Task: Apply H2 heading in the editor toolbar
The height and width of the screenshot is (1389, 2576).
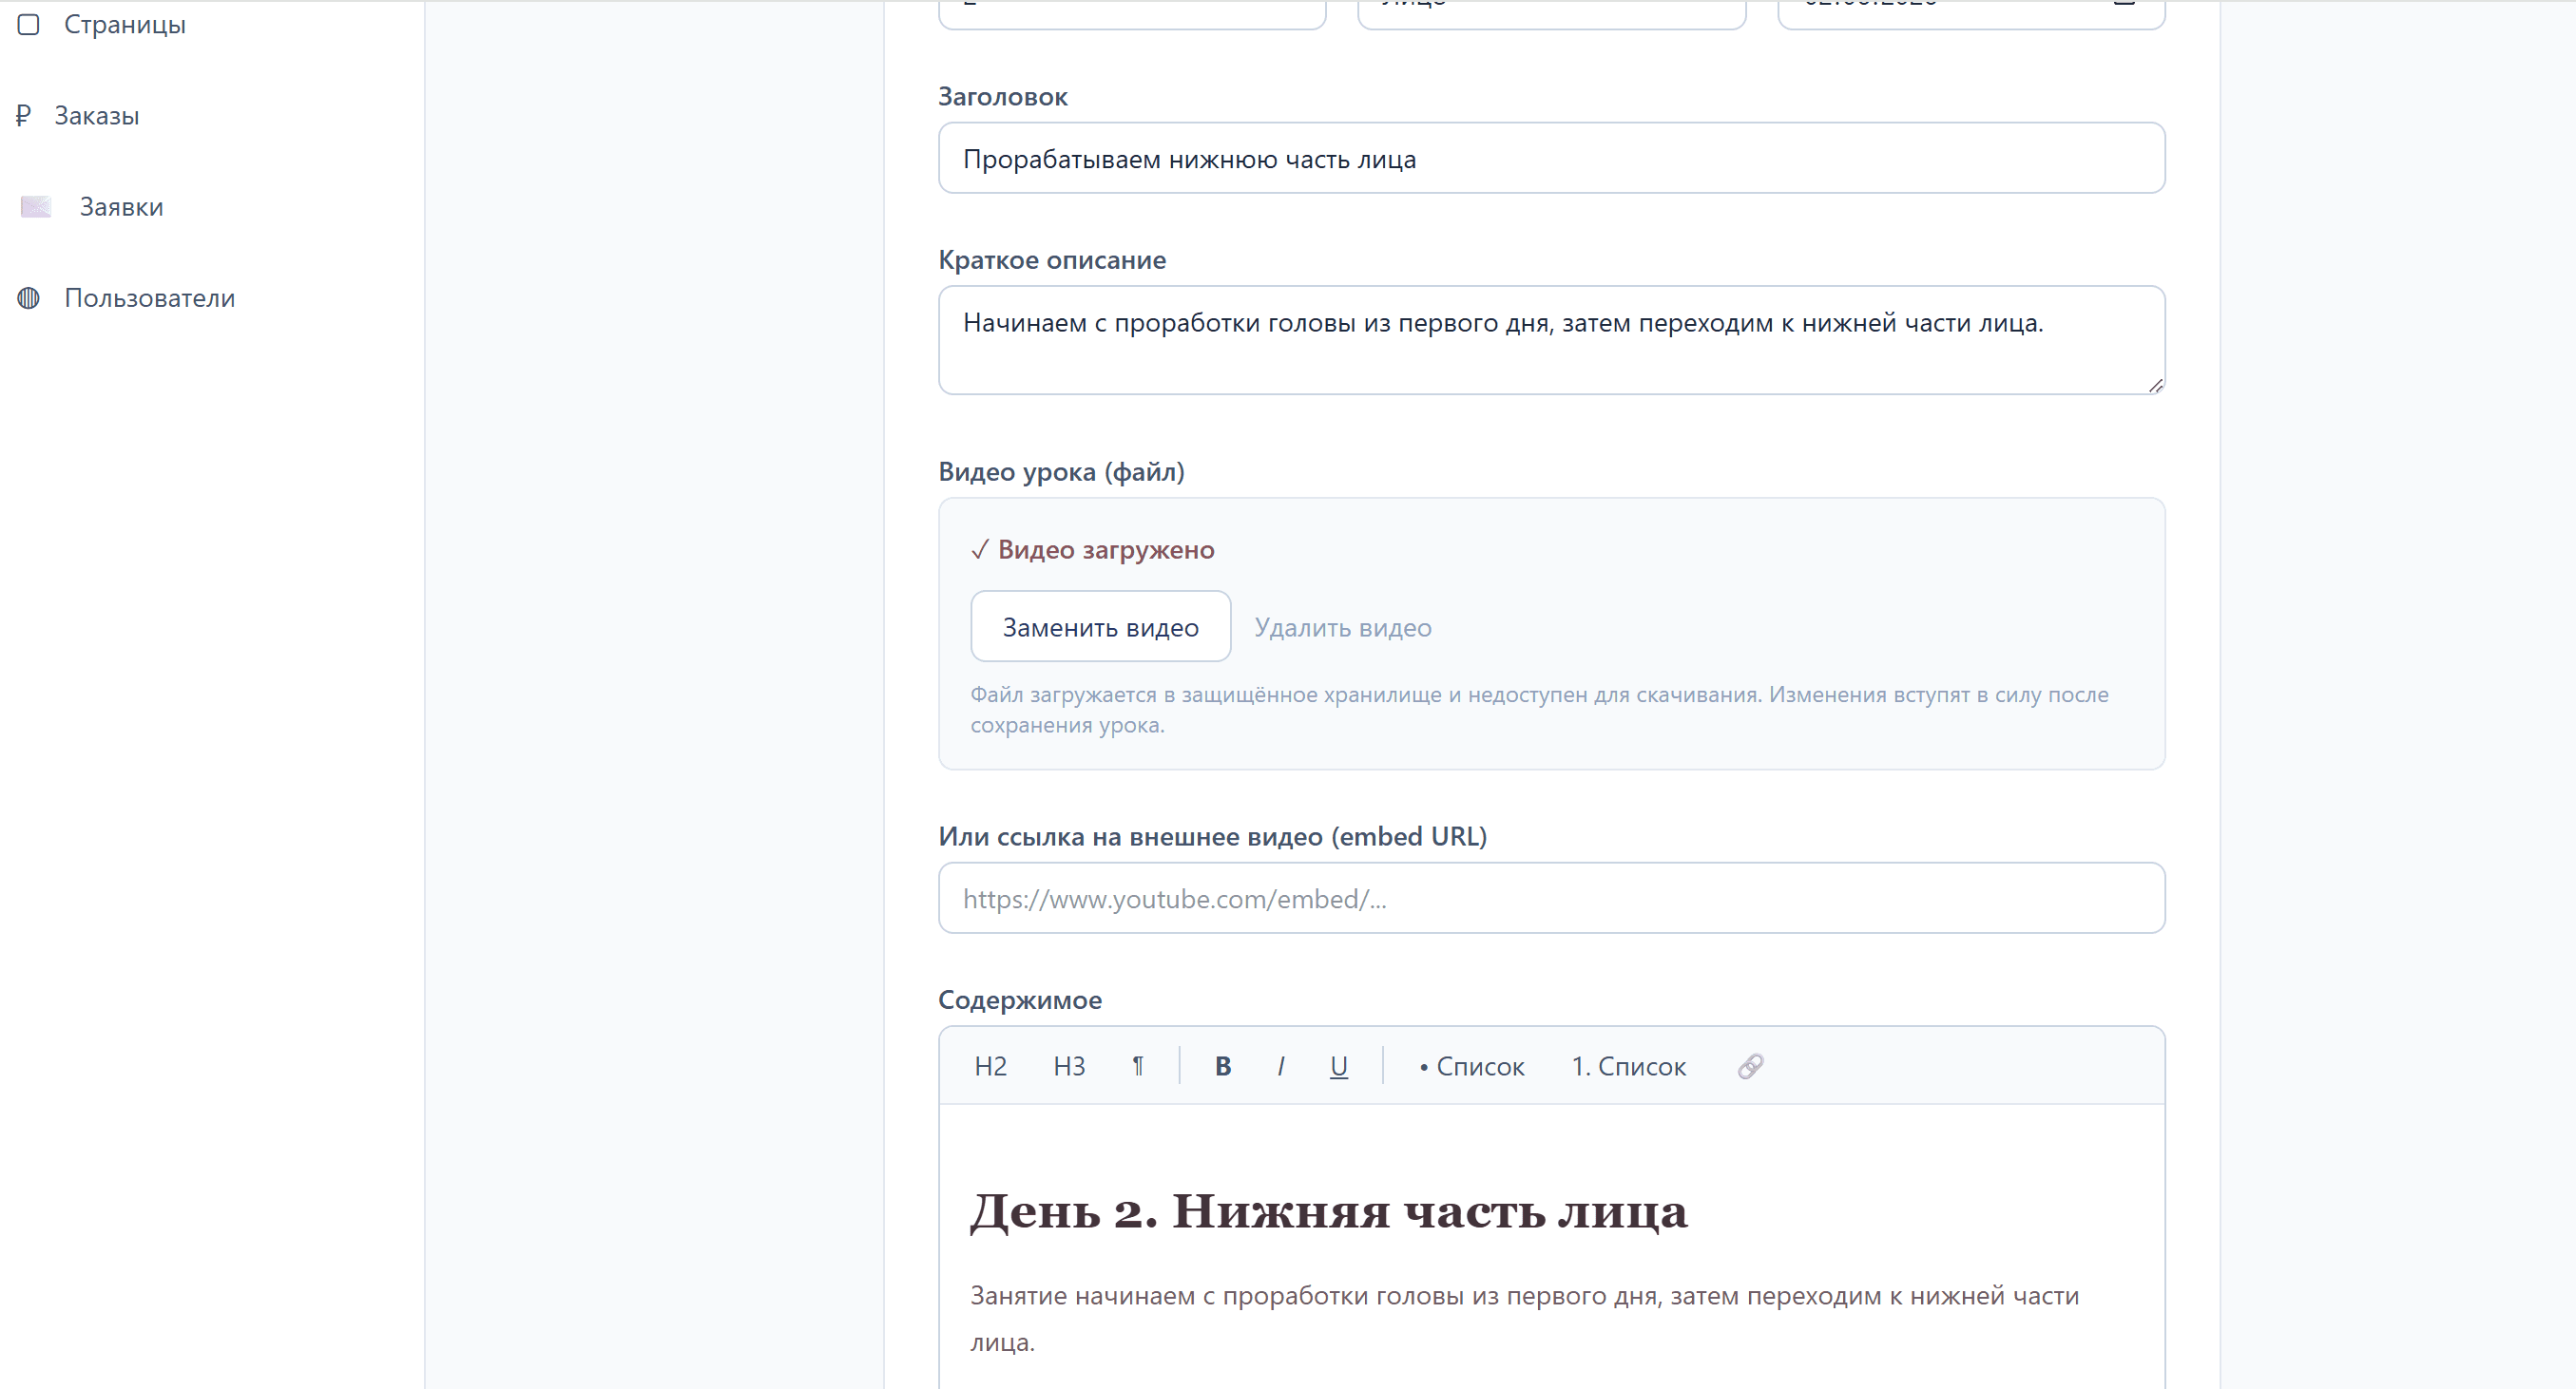Action: pos(990,1066)
